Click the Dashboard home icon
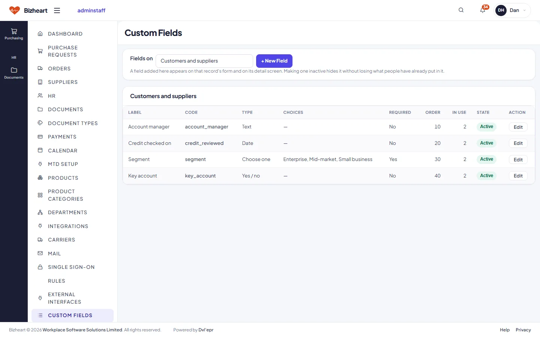 (40, 34)
